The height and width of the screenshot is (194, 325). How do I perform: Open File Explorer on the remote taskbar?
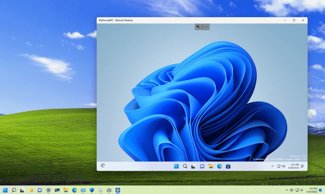pyautogui.click(x=211, y=166)
